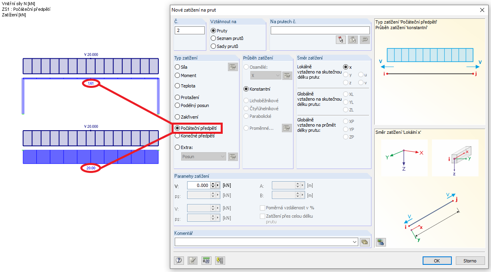The height and width of the screenshot is (272, 491).
Task: Expand the Komentář dropdown list
Action: point(355,242)
